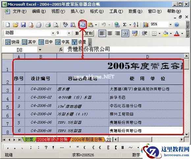The height and width of the screenshot is (159, 191).
Task: Open a file with the folder icon
Action: [x=15, y=25]
